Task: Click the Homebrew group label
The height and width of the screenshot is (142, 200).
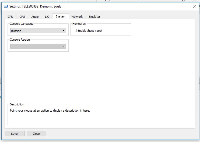Action: 79,24
